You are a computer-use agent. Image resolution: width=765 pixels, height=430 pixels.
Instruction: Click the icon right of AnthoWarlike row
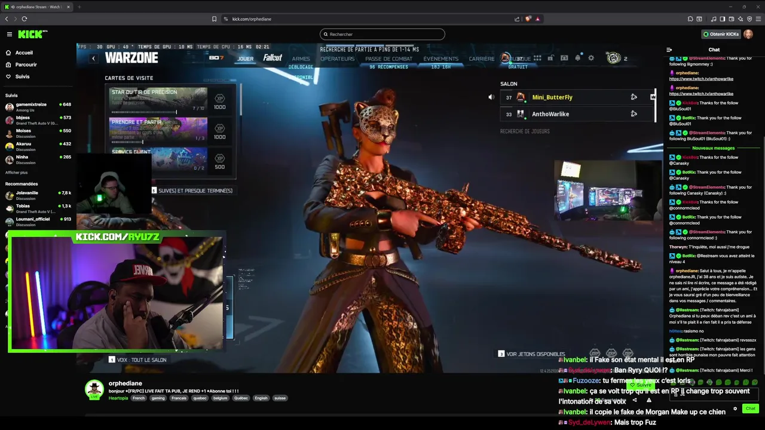tap(634, 114)
